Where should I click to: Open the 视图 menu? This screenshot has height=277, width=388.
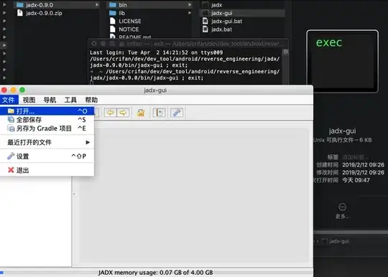(29, 100)
